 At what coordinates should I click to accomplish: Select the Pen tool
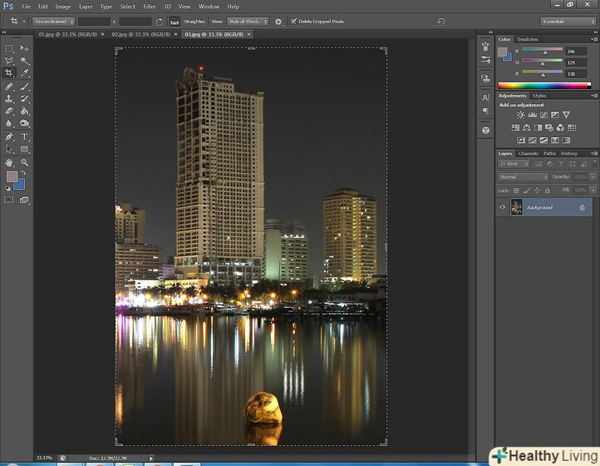(9, 136)
